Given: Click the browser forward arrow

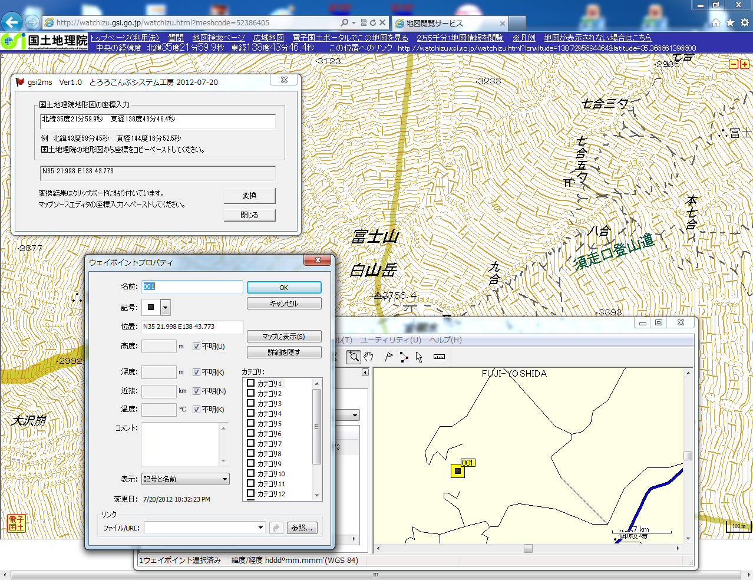Looking at the screenshot, I should coord(32,22).
